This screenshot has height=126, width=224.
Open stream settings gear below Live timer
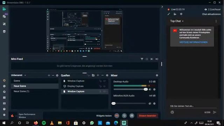181,14
